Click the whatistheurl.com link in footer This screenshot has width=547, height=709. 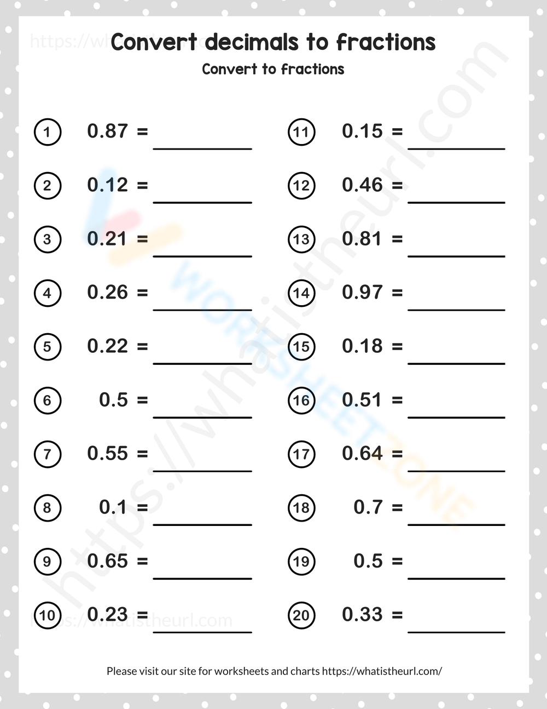pos(382,671)
